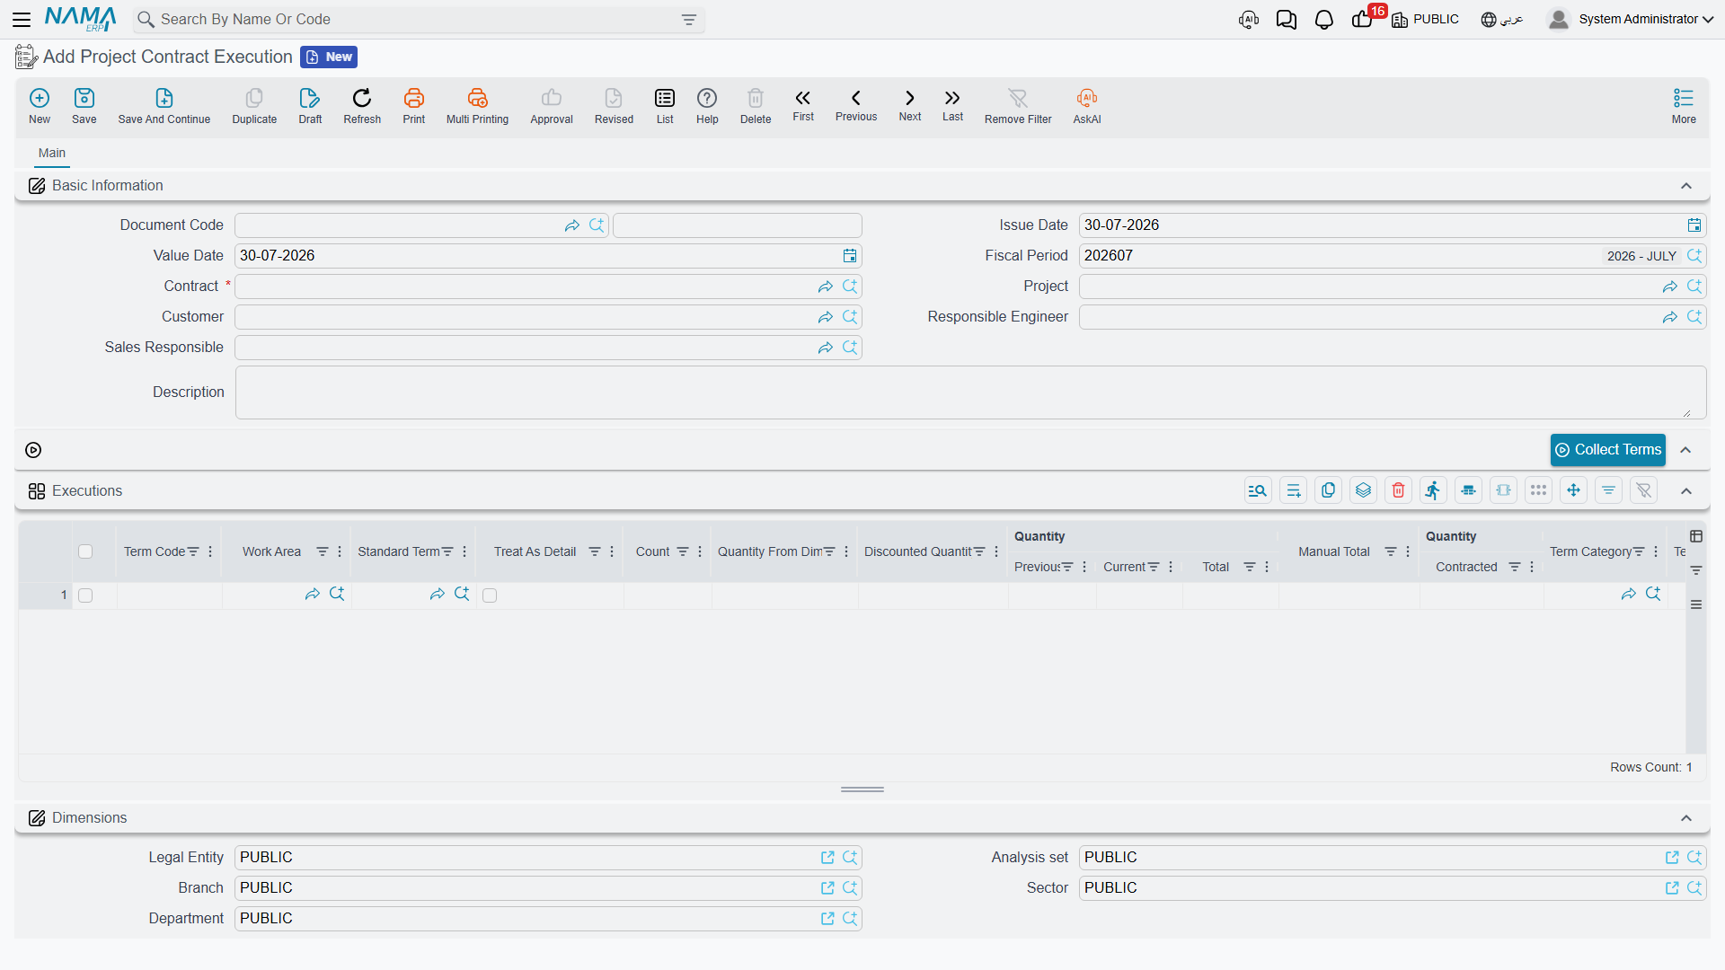1725x970 pixels.
Task: Open the System Administrator user dropdown
Action: click(x=1632, y=19)
